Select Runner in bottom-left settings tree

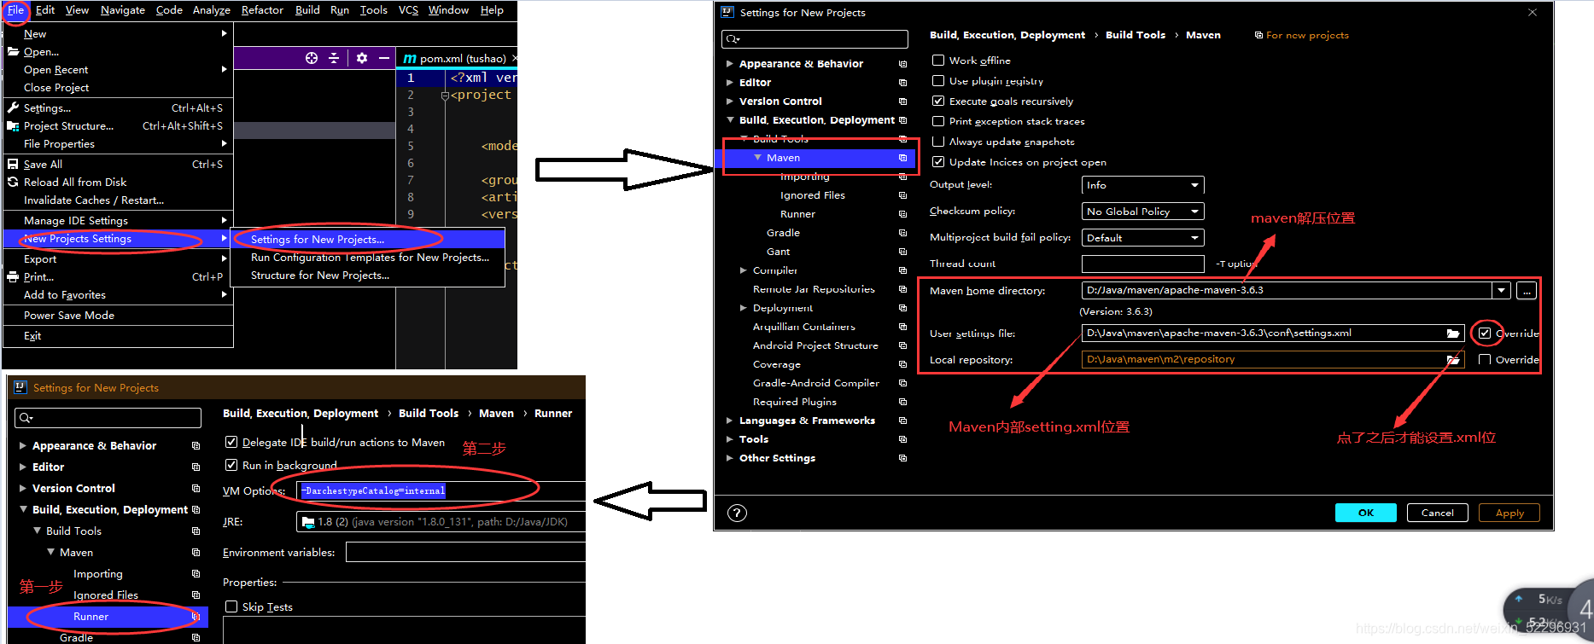coord(91,617)
